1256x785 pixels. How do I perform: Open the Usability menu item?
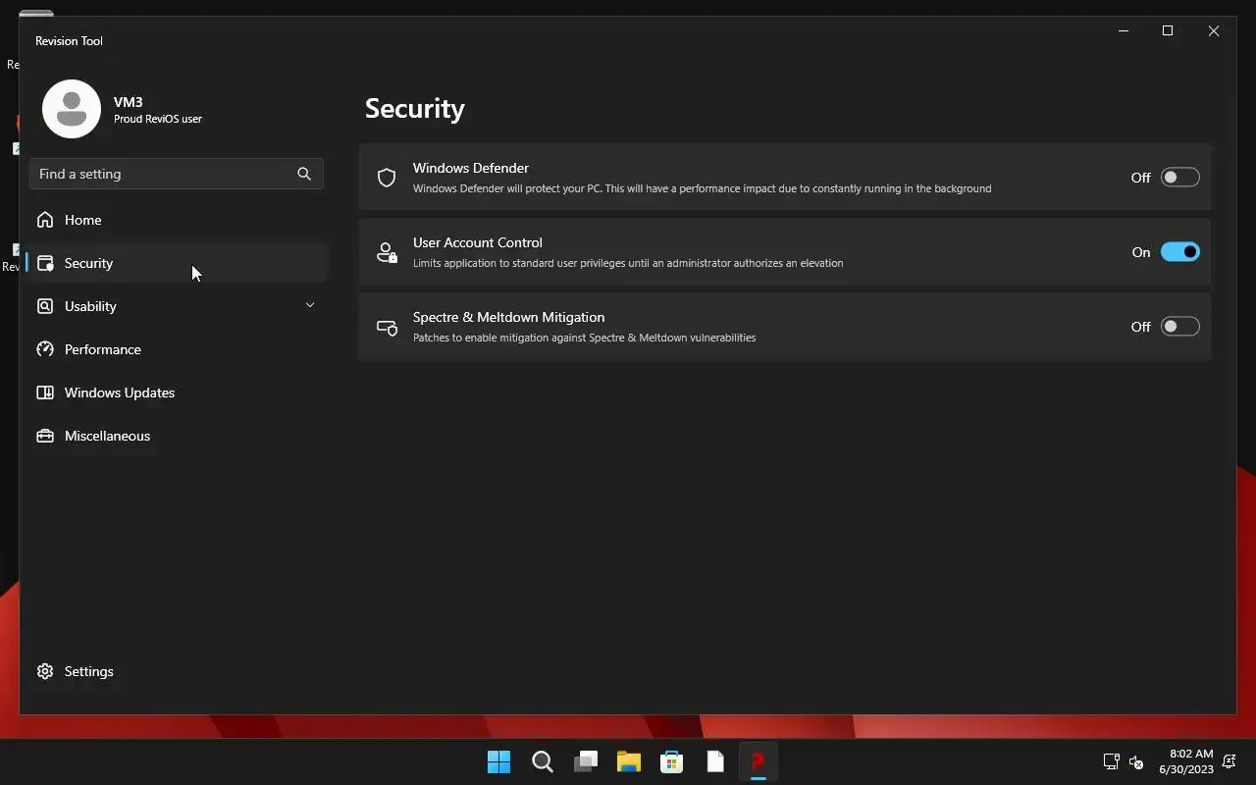coord(177,306)
